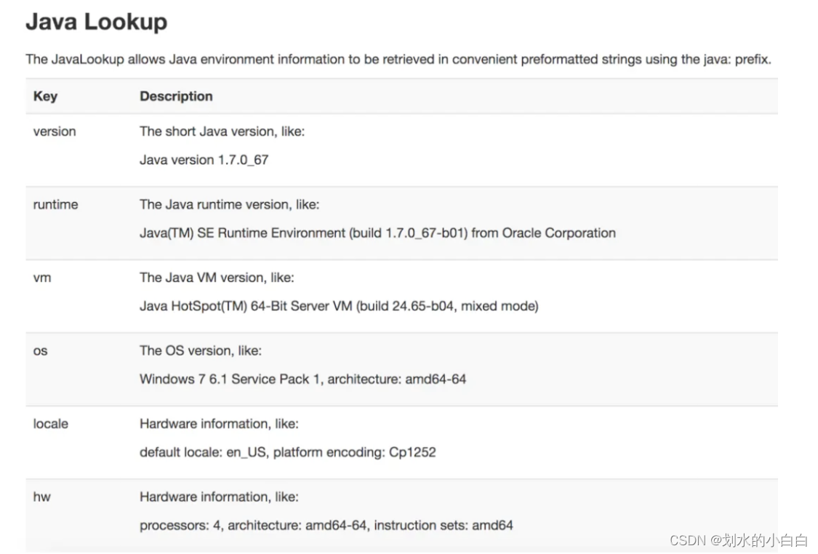Click the 'Key' column header
Screen dimensions: 818x554
tap(45, 96)
